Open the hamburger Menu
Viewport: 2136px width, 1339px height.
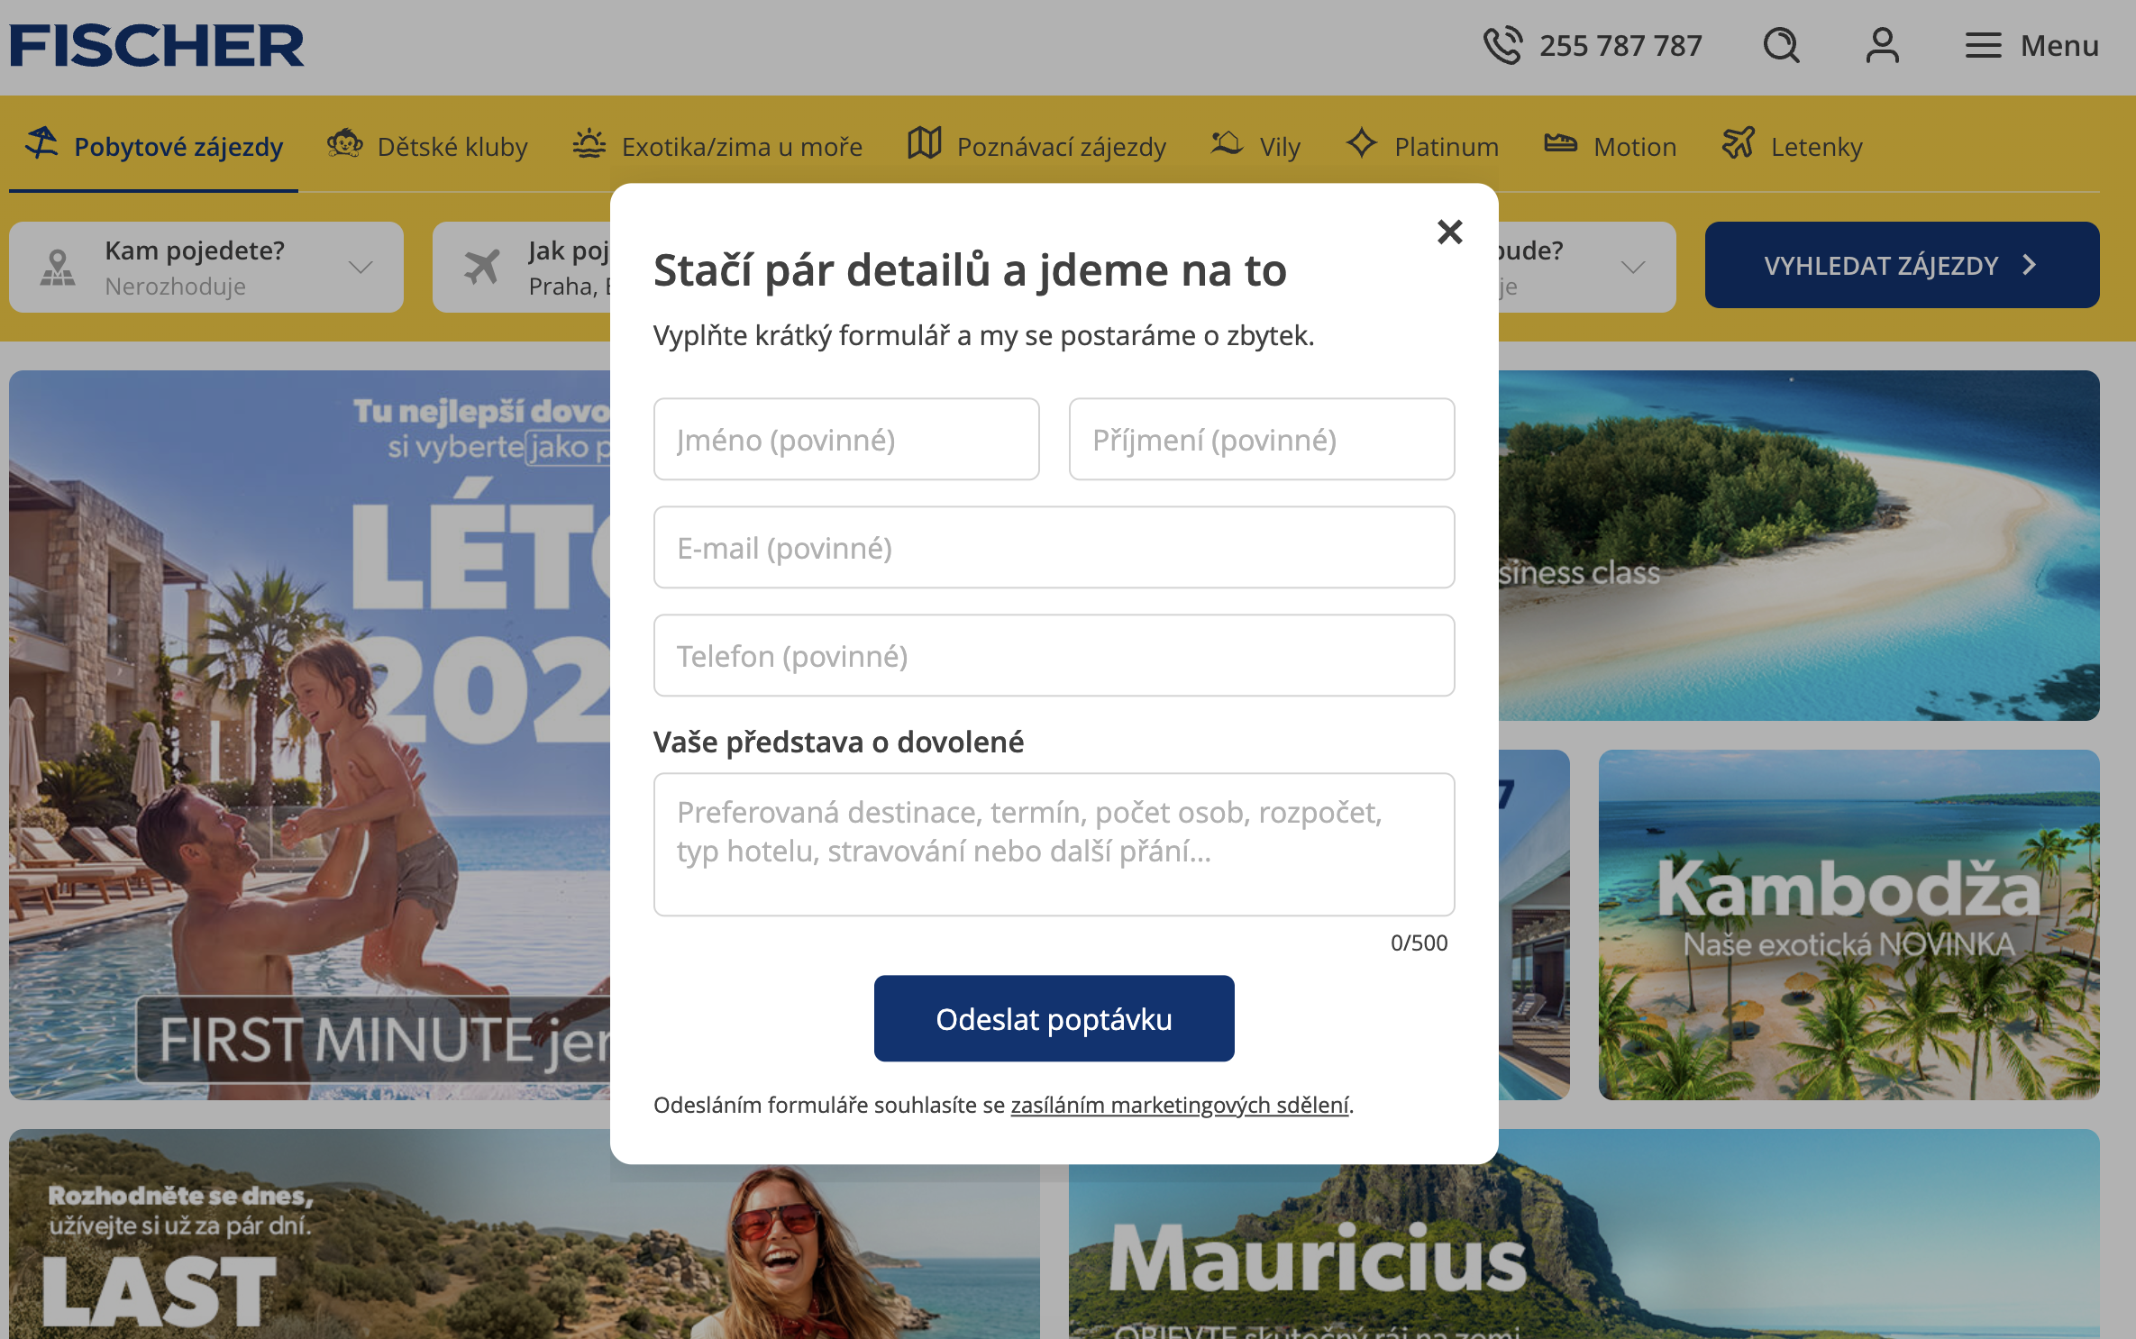coord(2031,45)
